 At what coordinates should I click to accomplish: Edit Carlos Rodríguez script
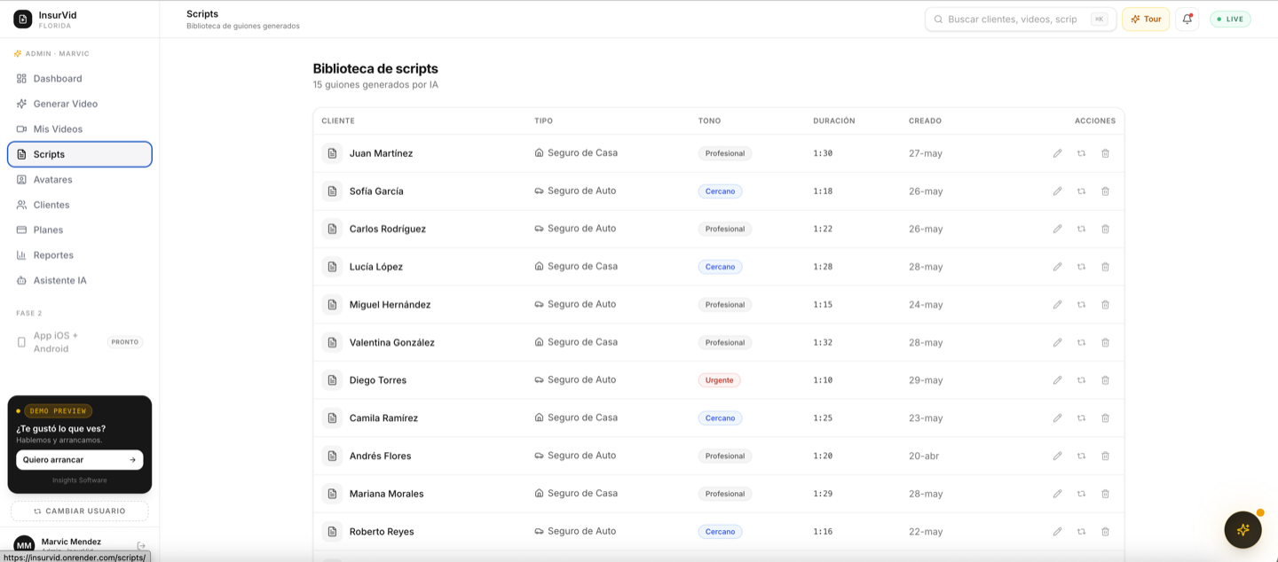pyautogui.click(x=1057, y=229)
